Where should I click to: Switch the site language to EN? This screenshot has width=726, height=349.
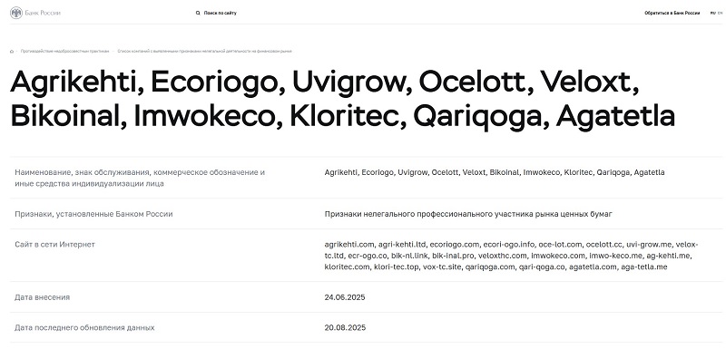[x=720, y=14]
